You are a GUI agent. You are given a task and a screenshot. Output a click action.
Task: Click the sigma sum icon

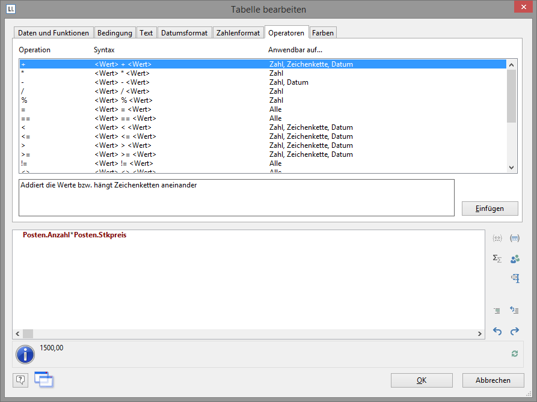point(497,259)
